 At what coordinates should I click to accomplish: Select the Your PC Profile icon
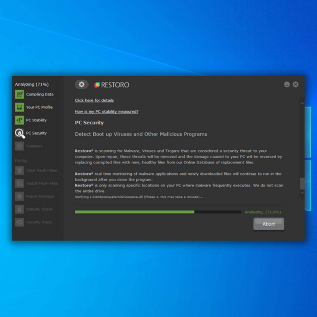[x=19, y=107]
